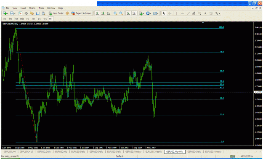
Task: Switch chart to bar chart icon
Action: [x=97, y=13]
